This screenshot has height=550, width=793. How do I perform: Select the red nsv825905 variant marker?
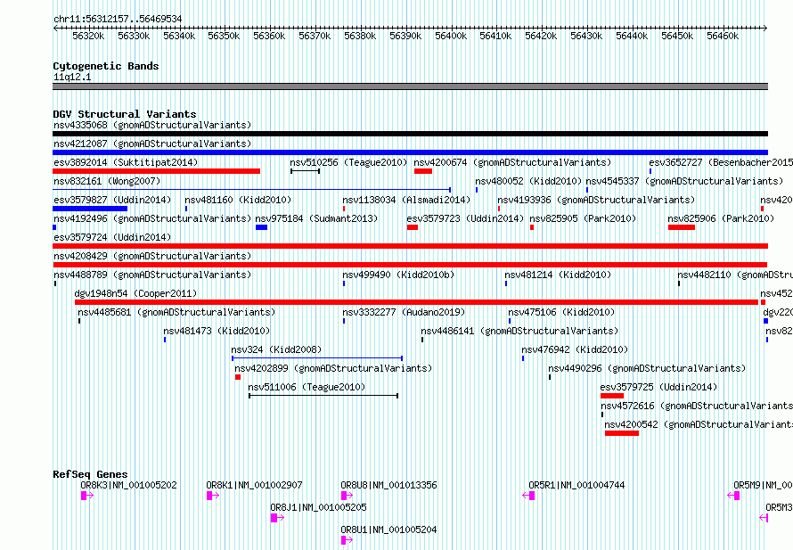532,227
